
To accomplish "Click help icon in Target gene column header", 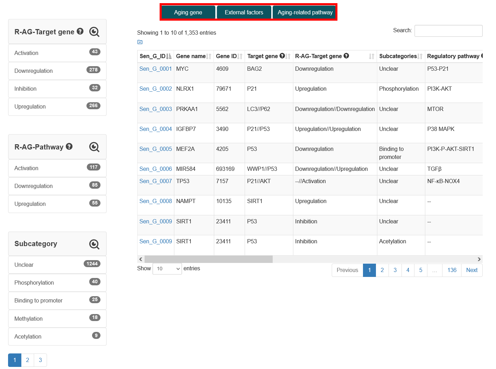I will pos(282,56).
